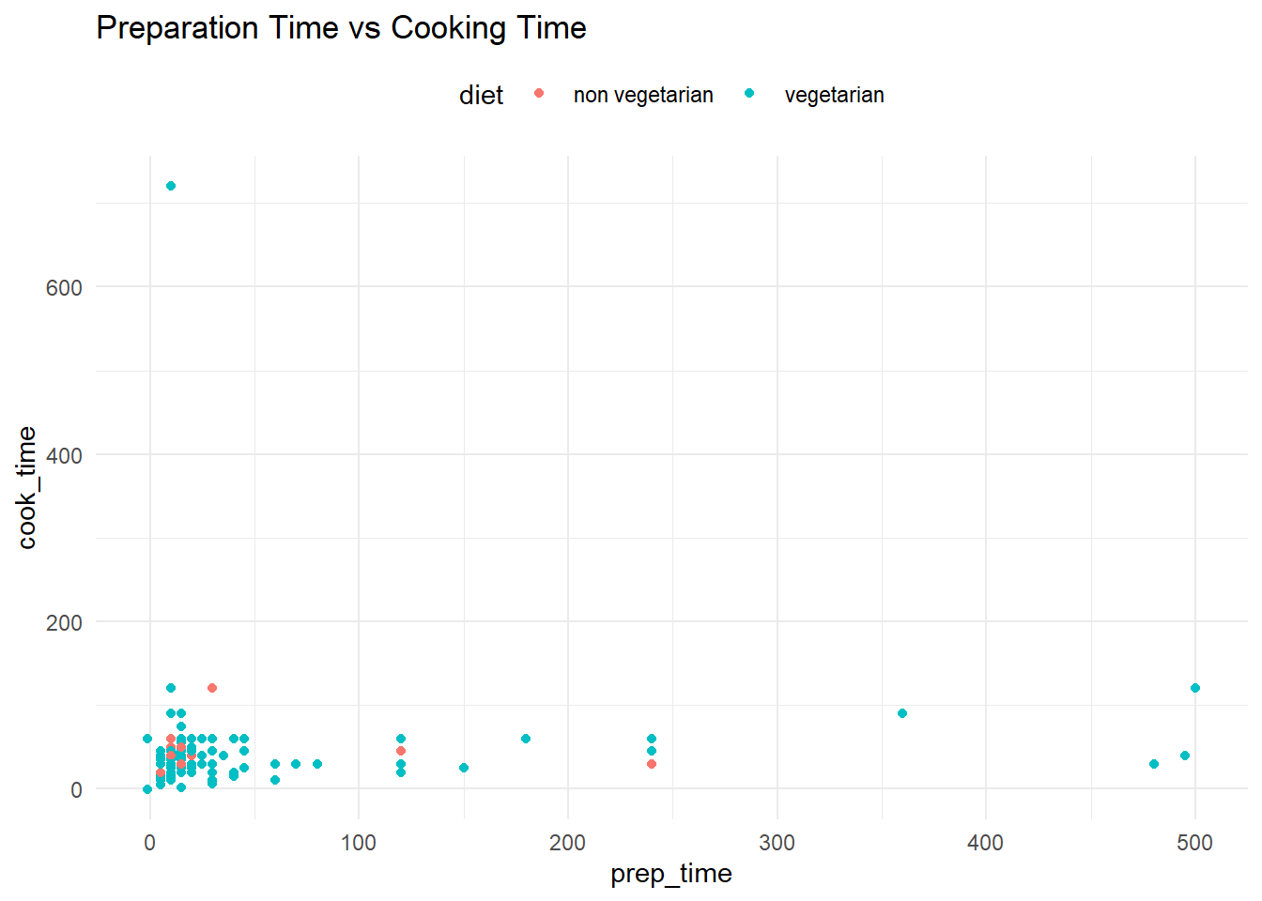
Task: Click the chart title 'Preparation Time vs Cooking Time'
Action: click(341, 28)
